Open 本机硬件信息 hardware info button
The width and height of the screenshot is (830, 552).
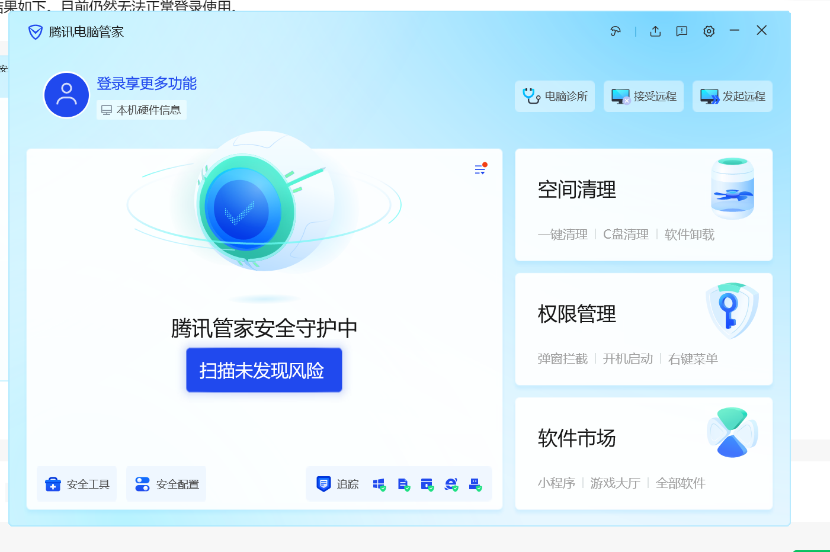[142, 110]
